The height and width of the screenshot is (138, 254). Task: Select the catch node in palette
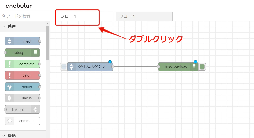[x=22, y=75]
